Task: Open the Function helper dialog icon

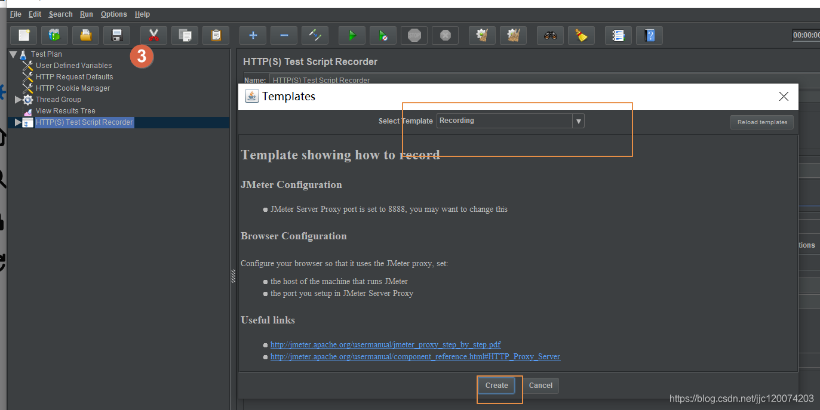Action: (619, 36)
